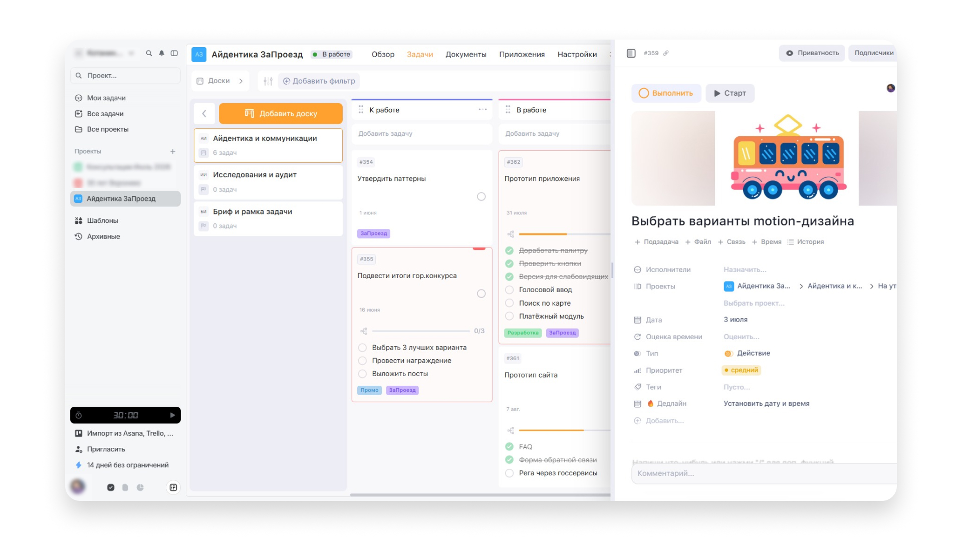Add a new project with plus icon
962x541 pixels.
click(x=173, y=151)
